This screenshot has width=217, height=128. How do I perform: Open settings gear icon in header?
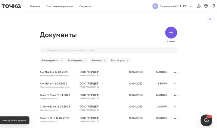206,6
